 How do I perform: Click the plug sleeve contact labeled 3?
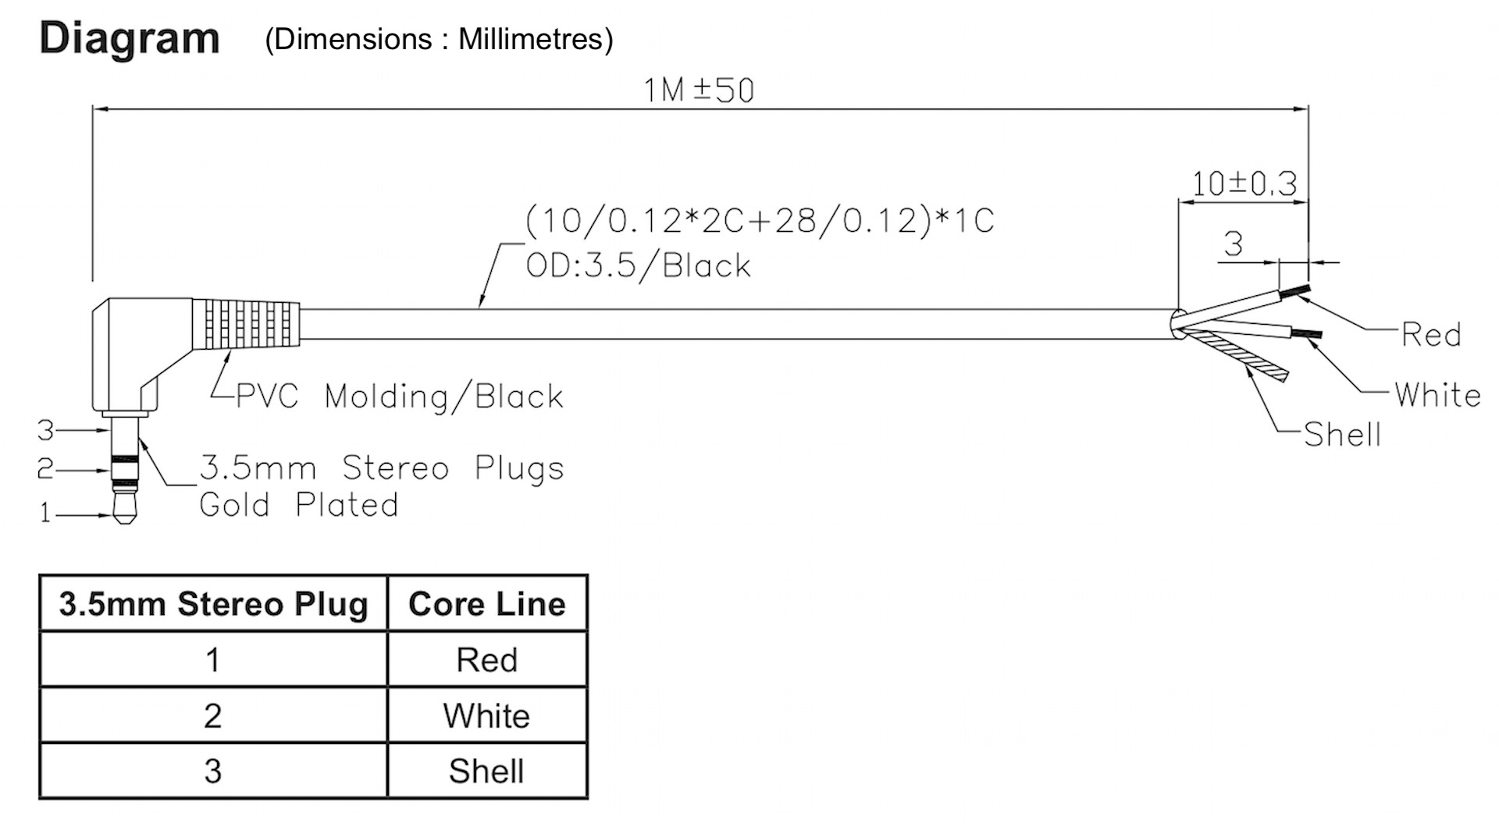click(x=125, y=430)
